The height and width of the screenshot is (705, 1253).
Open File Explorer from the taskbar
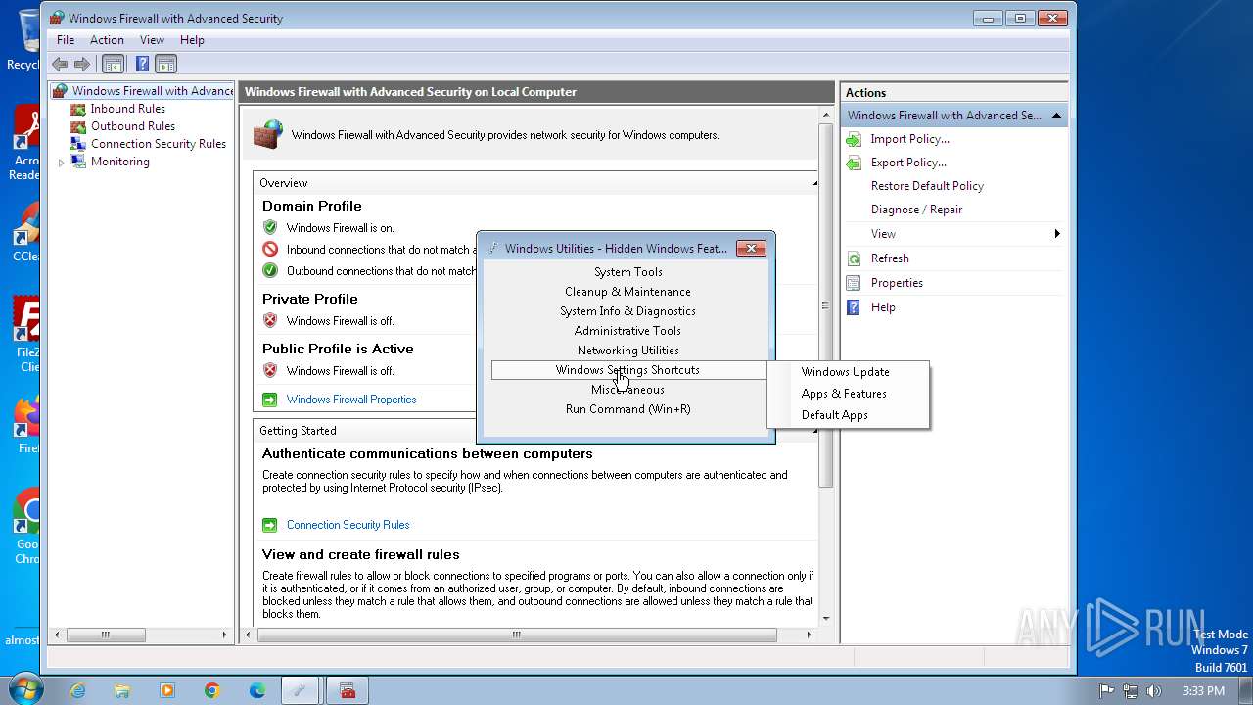point(122,690)
